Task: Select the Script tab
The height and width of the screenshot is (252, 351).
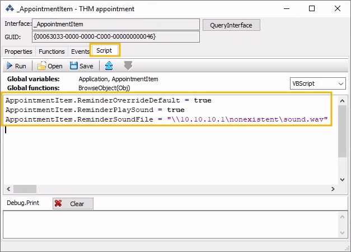Action: tap(104, 50)
